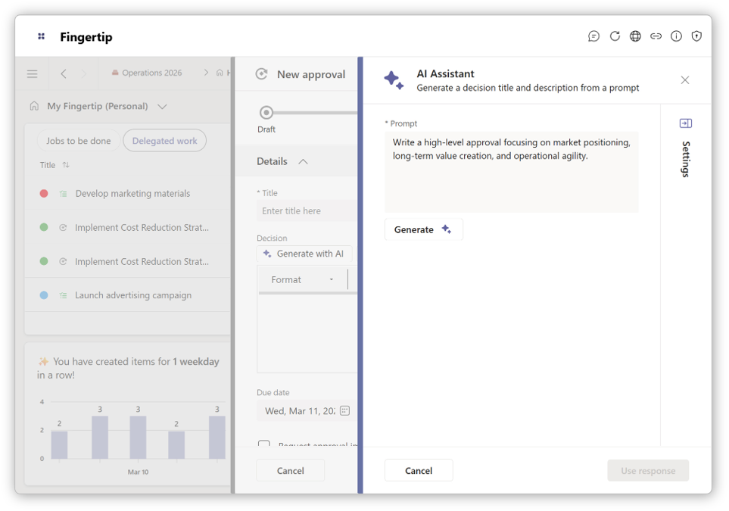
Task: Open calendar picker in Due date field
Action: coord(344,411)
